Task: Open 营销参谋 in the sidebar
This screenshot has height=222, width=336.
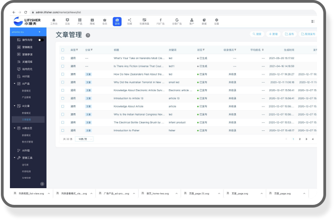Action: click(x=28, y=55)
